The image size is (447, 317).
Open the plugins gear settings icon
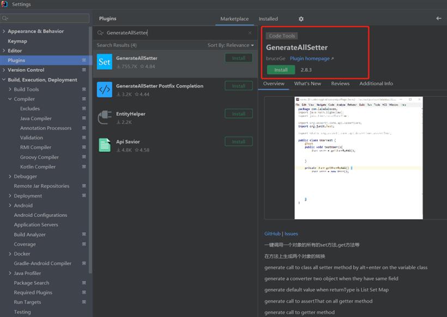[x=301, y=19]
